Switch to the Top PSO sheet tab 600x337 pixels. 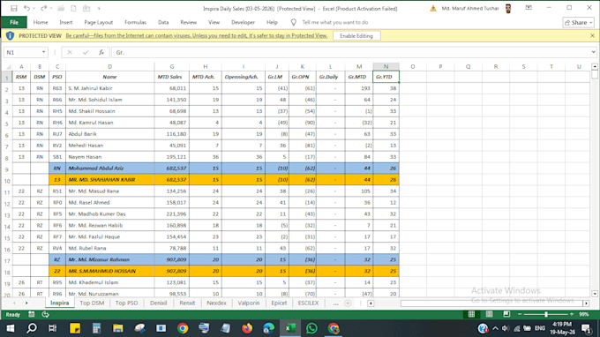point(126,303)
